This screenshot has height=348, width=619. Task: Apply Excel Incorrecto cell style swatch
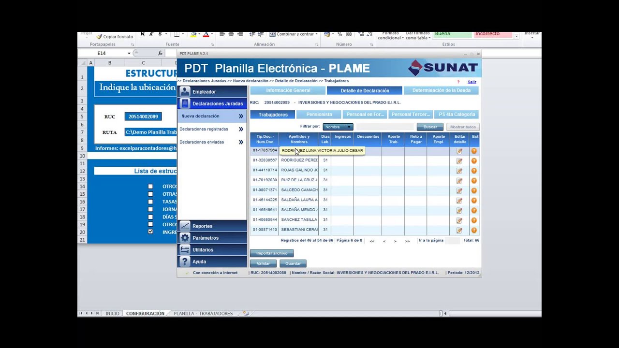tap(493, 34)
